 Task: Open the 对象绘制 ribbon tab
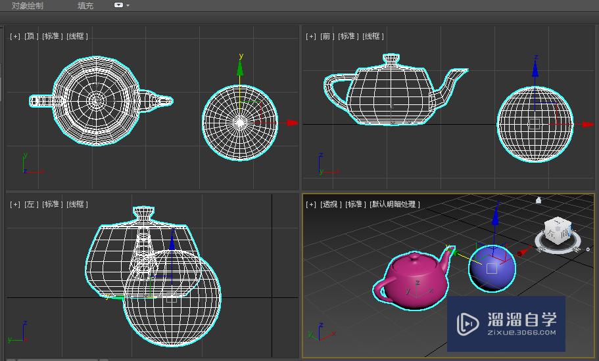click(x=27, y=6)
